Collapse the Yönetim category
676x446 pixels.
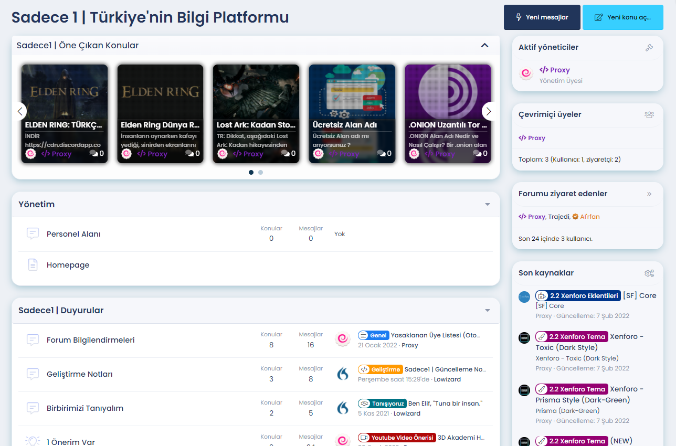pyautogui.click(x=488, y=205)
